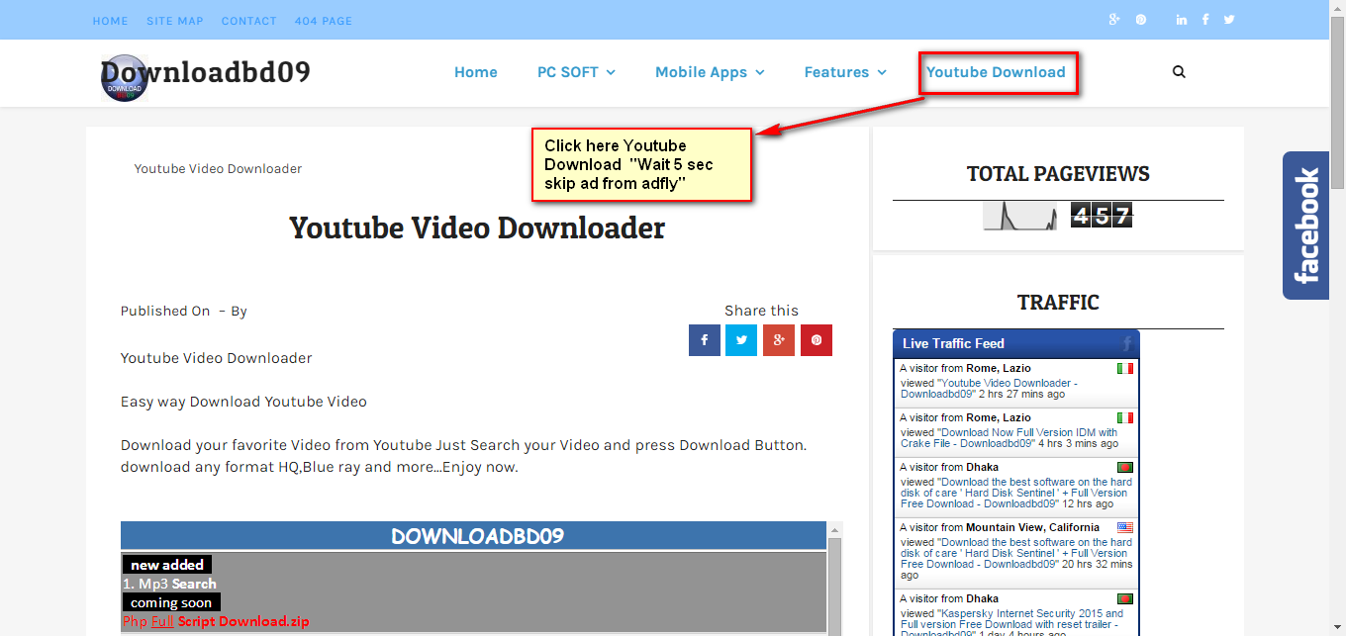Screen dimensions: 1346x636
Task: Share this post on Facebook
Action: [x=705, y=340]
